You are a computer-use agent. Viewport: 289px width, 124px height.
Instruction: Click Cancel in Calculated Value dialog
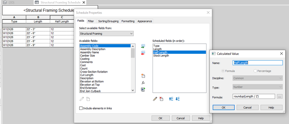[248, 108]
